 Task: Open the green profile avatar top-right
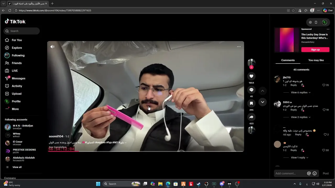tap(325, 22)
